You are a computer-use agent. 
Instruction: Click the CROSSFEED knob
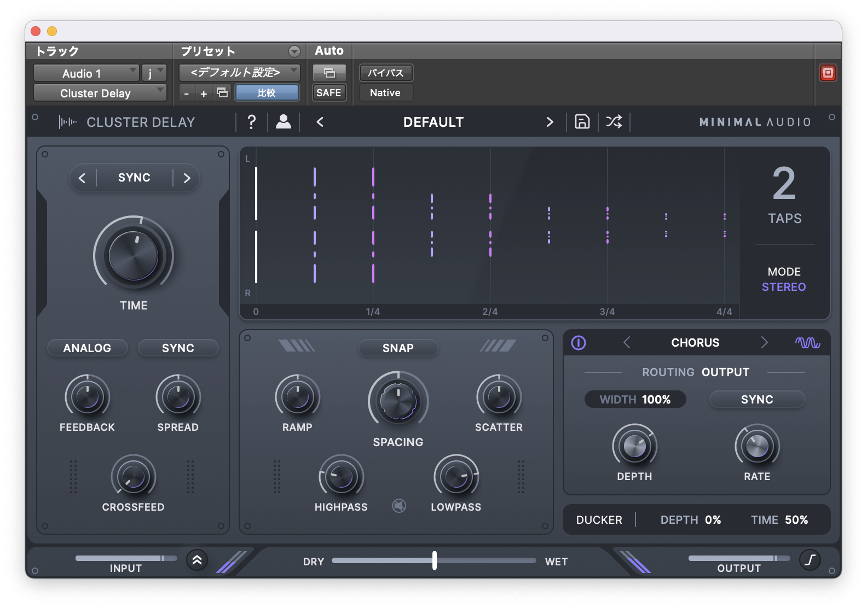134,477
